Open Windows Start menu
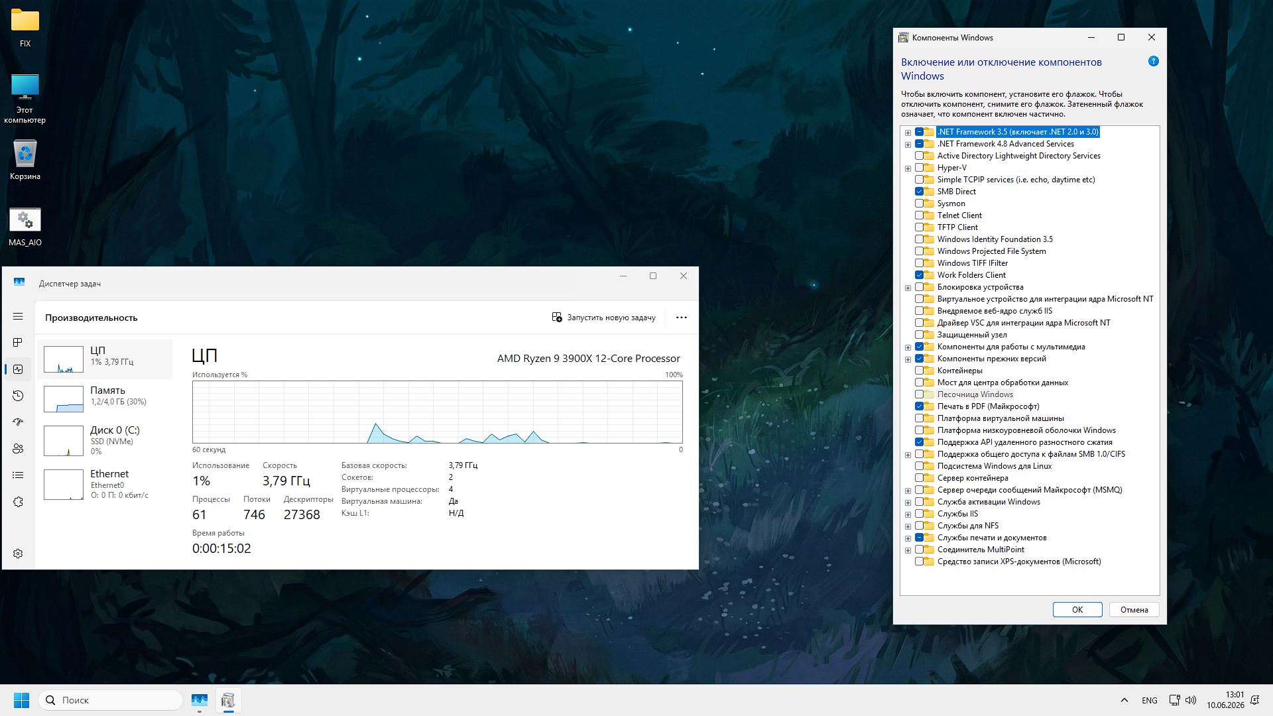Screen dimensions: 1273x716 coord(21,700)
